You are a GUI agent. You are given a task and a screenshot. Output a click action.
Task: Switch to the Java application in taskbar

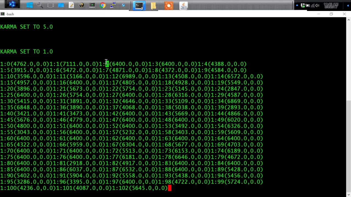click(x=183, y=5)
